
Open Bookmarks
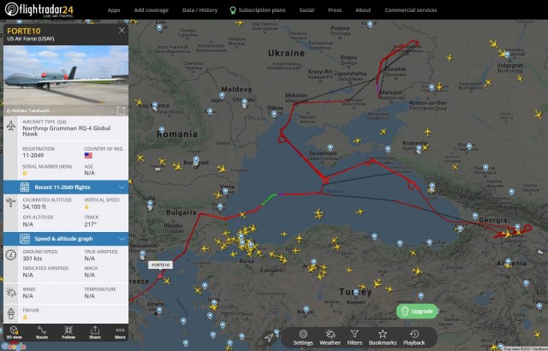[383, 337]
